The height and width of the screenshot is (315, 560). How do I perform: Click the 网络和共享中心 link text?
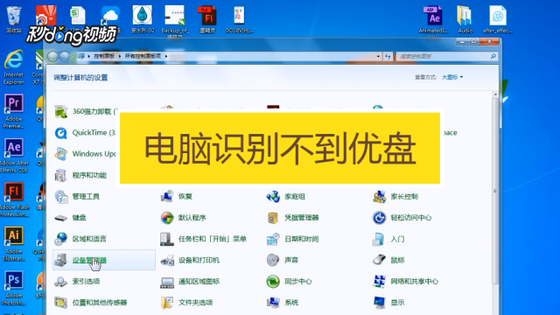(414, 282)
